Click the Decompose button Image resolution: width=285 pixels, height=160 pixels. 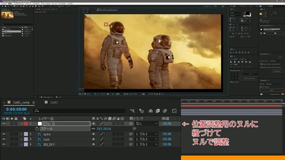pos(277,71)
